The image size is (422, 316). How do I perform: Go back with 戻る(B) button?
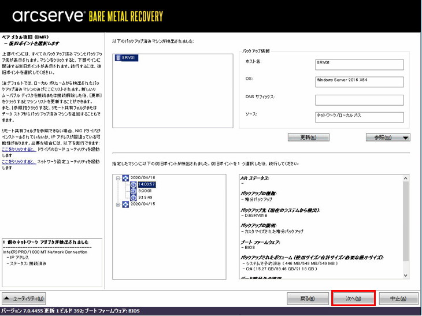[x=308, y=299]
